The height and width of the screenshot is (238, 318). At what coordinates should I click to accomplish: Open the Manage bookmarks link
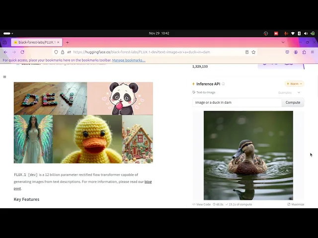[129, 60]
